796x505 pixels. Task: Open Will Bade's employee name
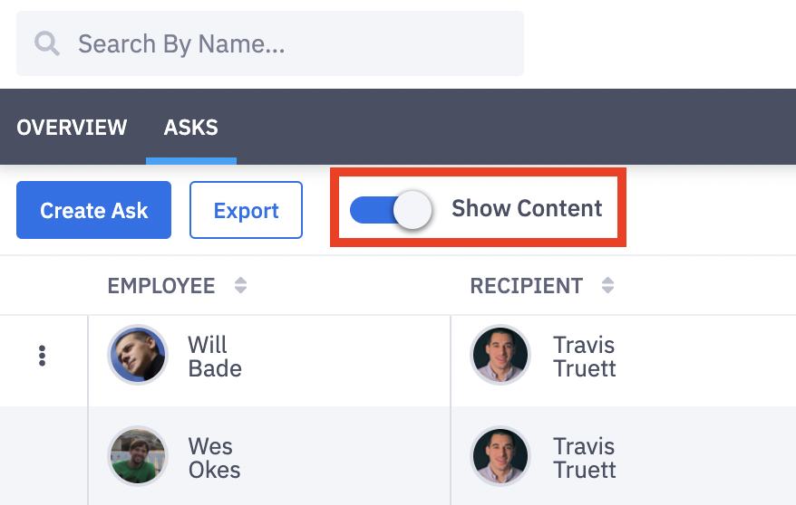pyautogui.click(x=214, y=357)
